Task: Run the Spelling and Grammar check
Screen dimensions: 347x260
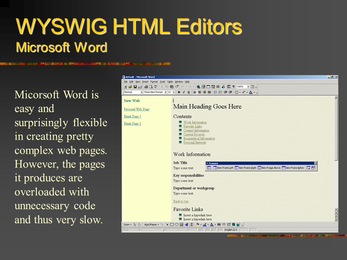Action: click(156, 87)
